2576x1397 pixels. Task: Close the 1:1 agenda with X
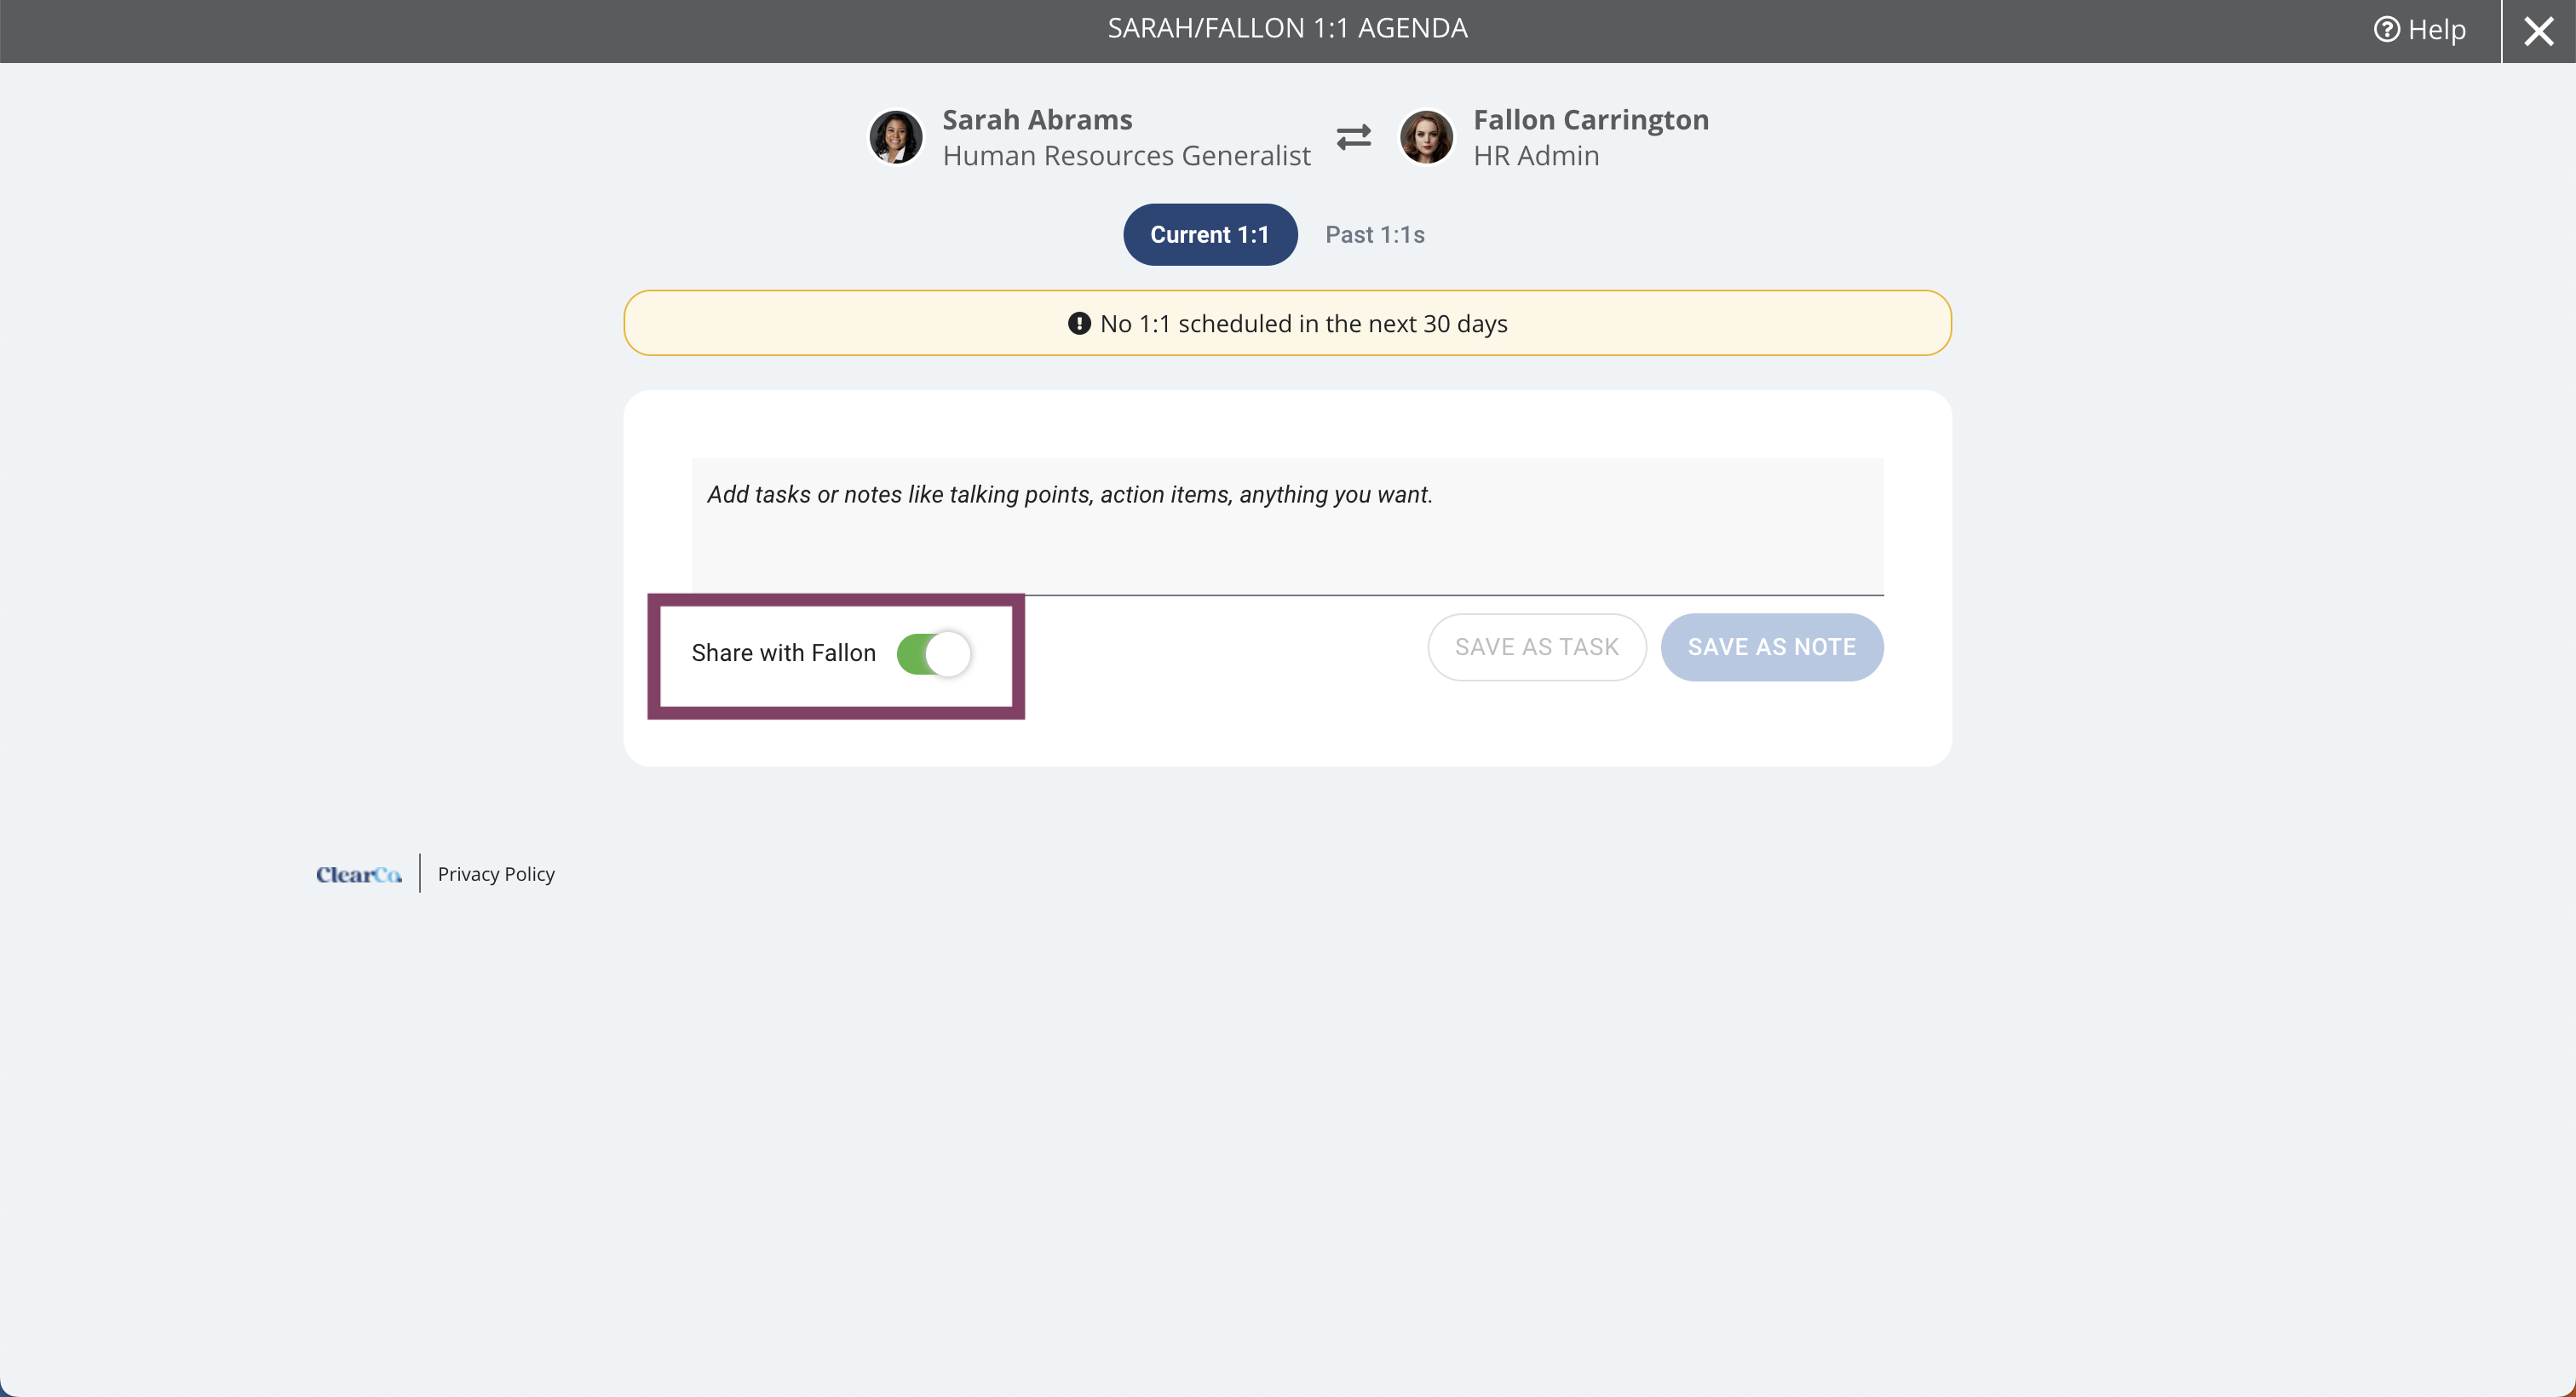pyautogui.click(x=2538, y=31)
